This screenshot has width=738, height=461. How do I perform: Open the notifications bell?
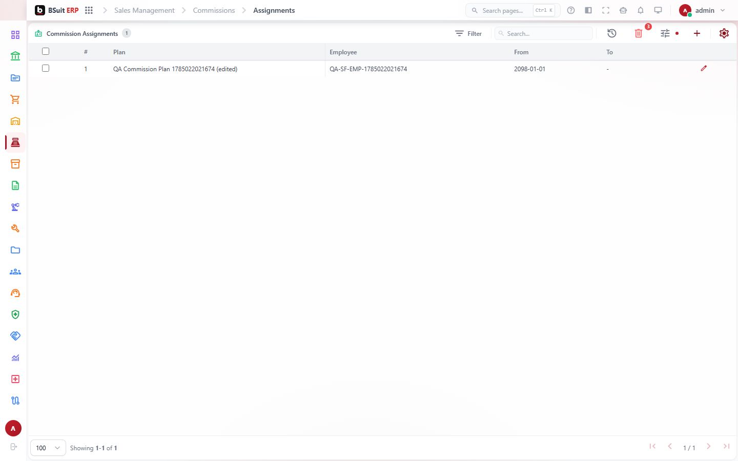641,10
